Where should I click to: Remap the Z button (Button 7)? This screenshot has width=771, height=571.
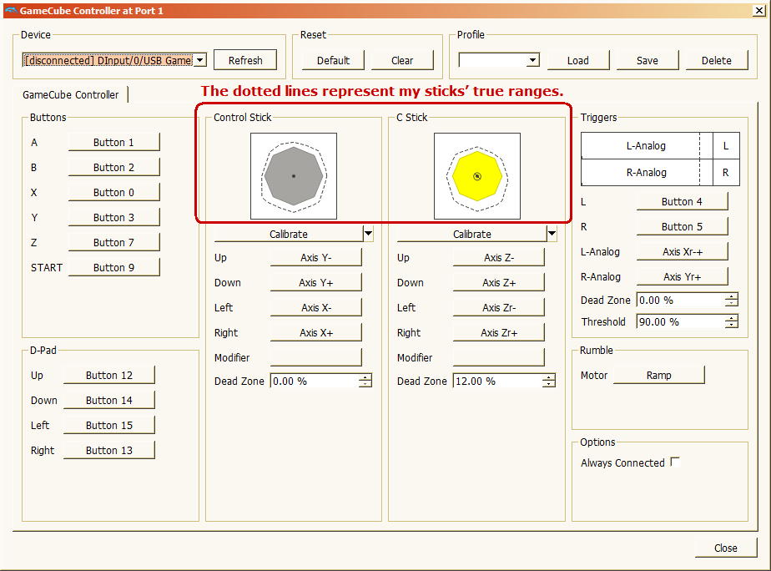[113, 242]
